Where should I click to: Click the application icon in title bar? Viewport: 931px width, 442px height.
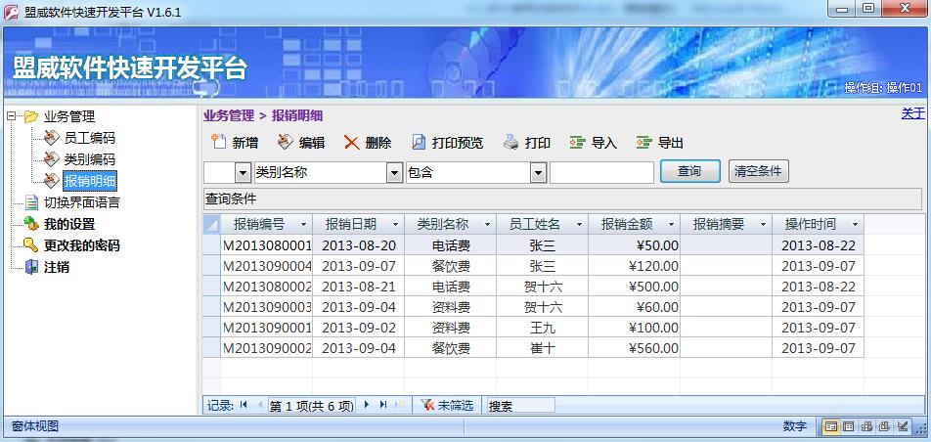(x=12, y=12)
